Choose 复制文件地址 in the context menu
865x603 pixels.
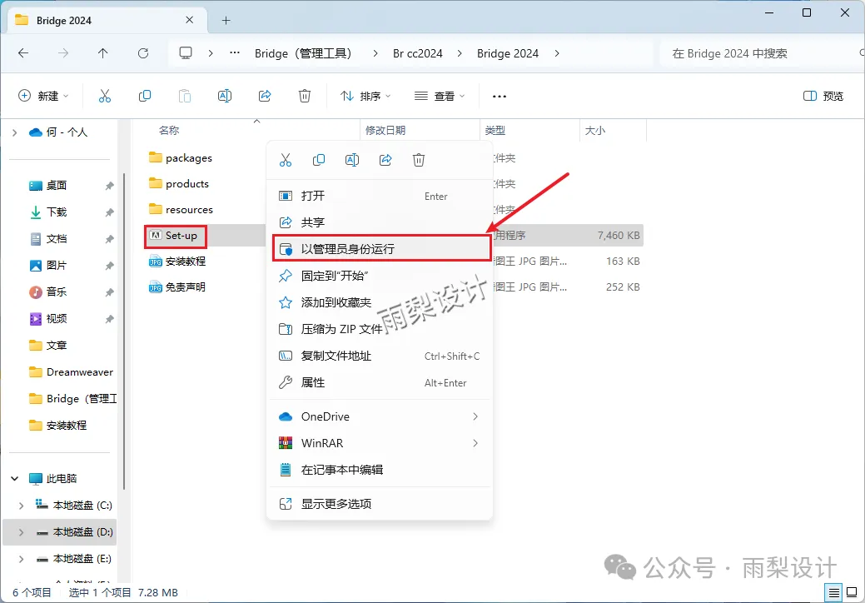click(380, 356)
